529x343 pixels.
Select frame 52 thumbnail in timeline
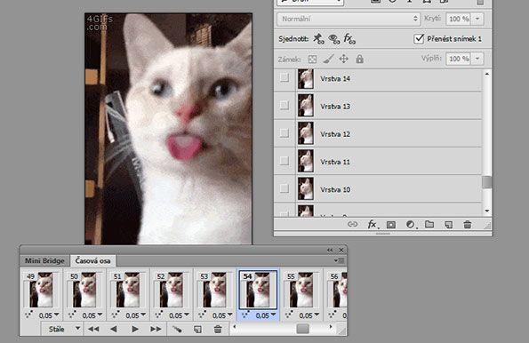[171, 290]
